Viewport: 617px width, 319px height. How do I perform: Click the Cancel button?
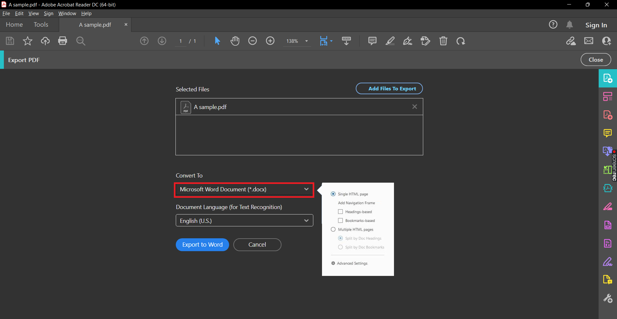pos(257,245)
